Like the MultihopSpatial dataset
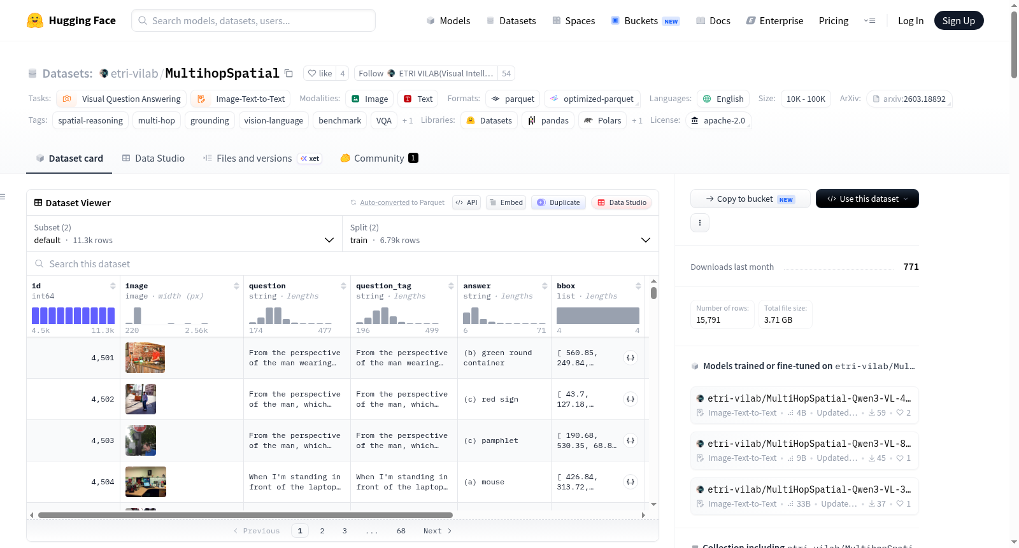1019x548 pixels. tap(320, 73)
